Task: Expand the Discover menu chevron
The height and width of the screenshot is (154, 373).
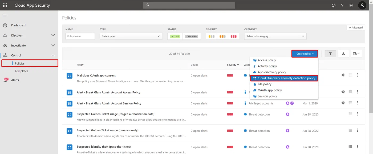Action: (x=53, y=35)
